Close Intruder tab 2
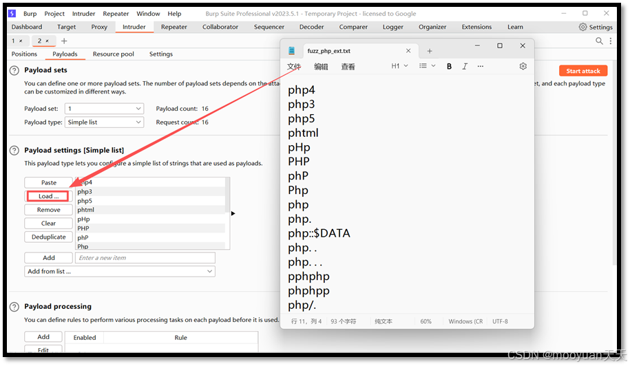This screenshot has height=366, width=630. (x=47, y=41)
